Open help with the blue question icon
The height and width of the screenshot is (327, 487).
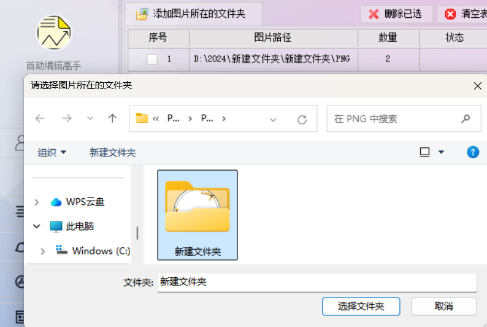point(473,152)
